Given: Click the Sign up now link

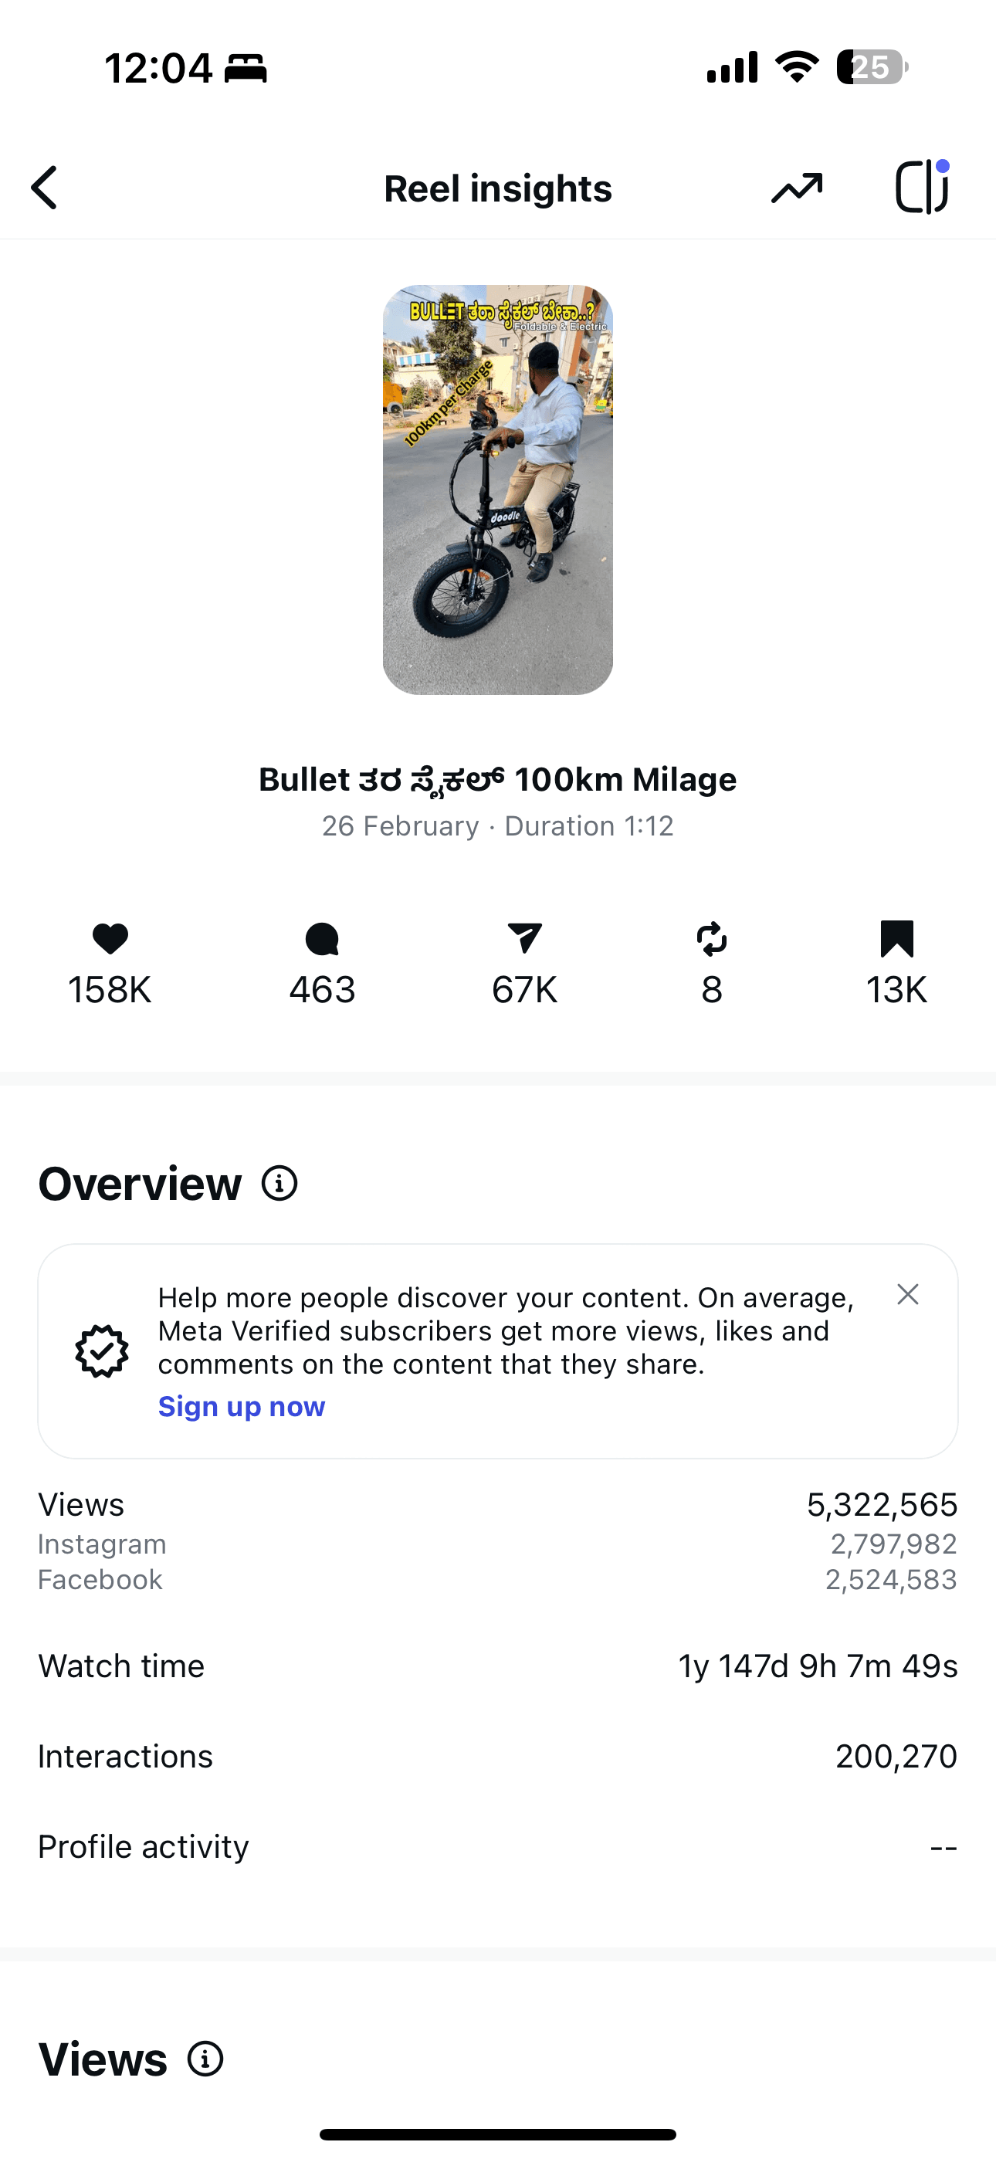Looking at the screenshot, I should coord(242,1406).
